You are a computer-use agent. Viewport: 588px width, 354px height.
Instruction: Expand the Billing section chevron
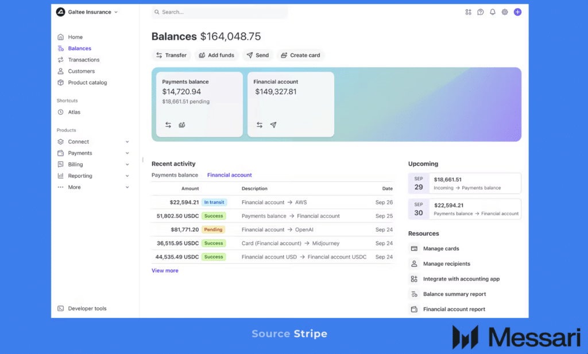[127, 165]
